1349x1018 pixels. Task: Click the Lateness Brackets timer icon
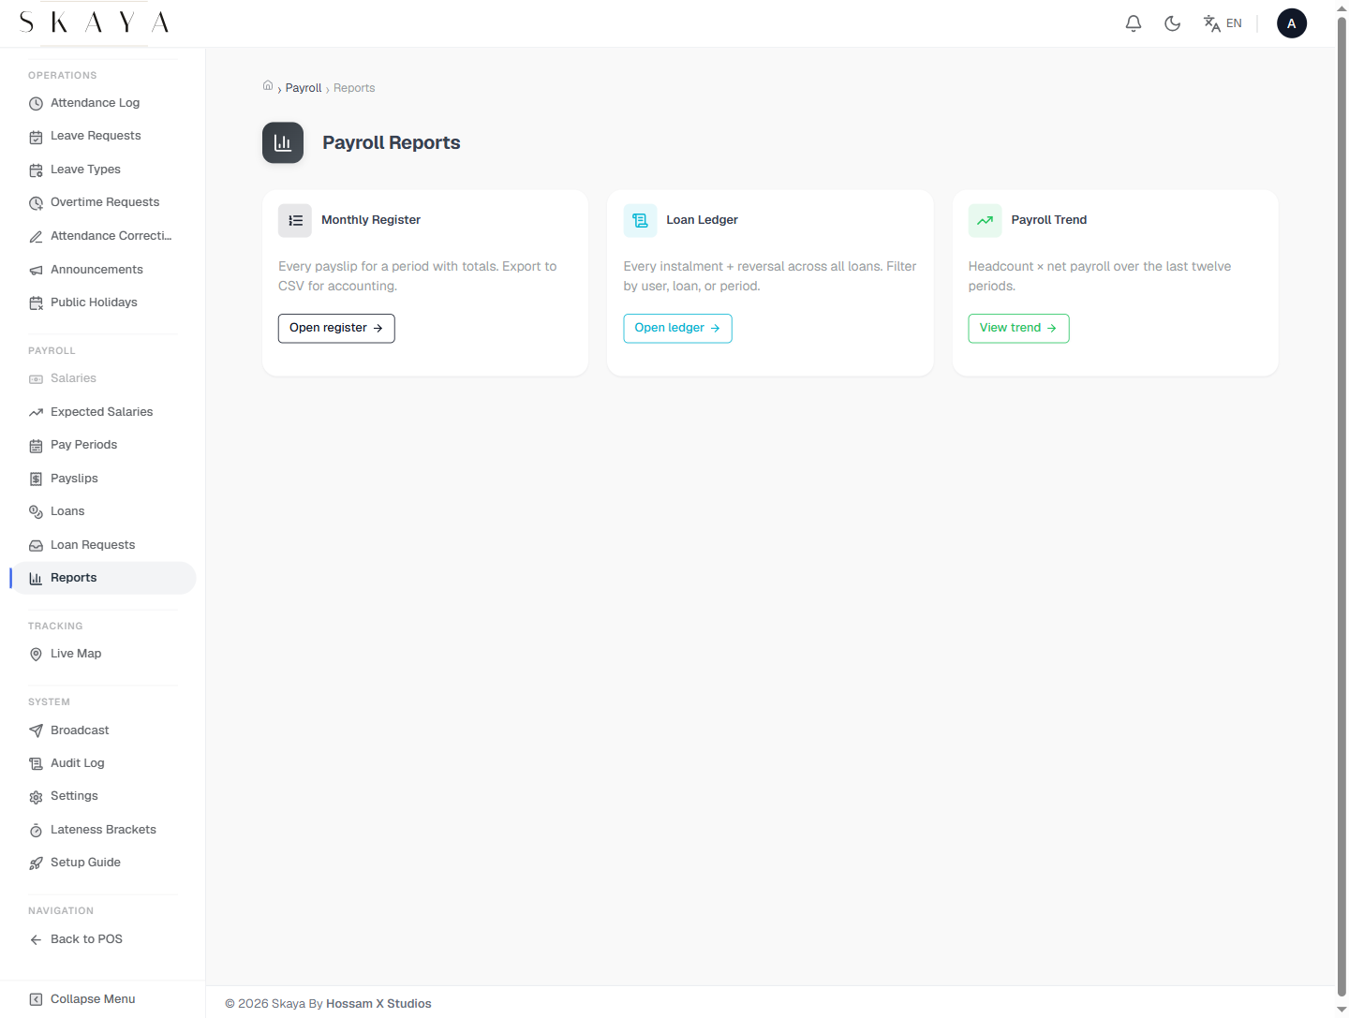(x=36, y=831)
